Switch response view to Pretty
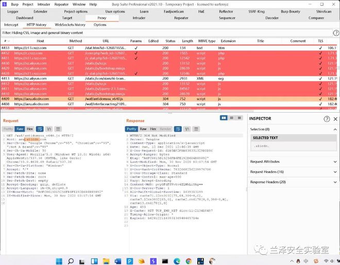Image resolution: width=340 pixels, height=265 pixels. coord(131,129)
